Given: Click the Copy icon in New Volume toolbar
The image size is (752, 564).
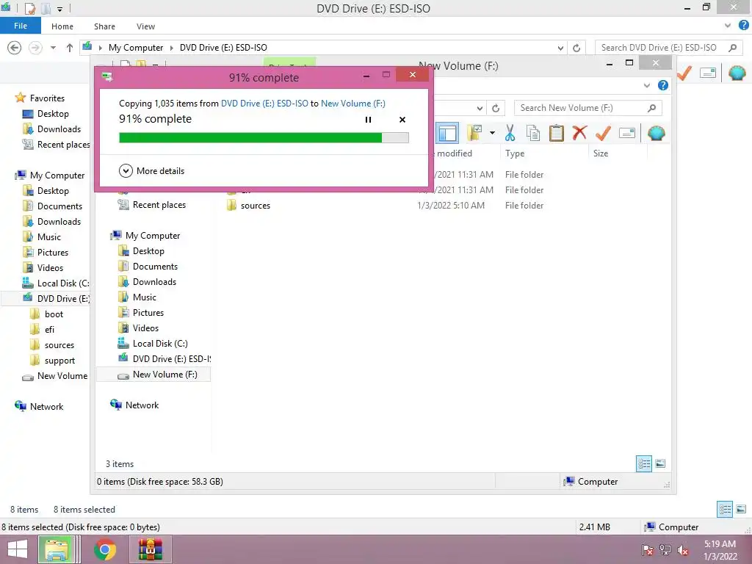Looking at the screenshot, I should [533, 133].
